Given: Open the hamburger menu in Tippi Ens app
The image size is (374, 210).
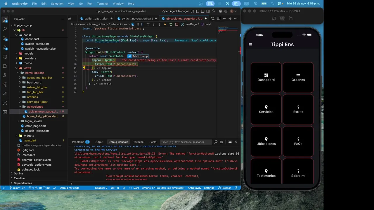Looking at the screenshot, I should pos(250,44).
